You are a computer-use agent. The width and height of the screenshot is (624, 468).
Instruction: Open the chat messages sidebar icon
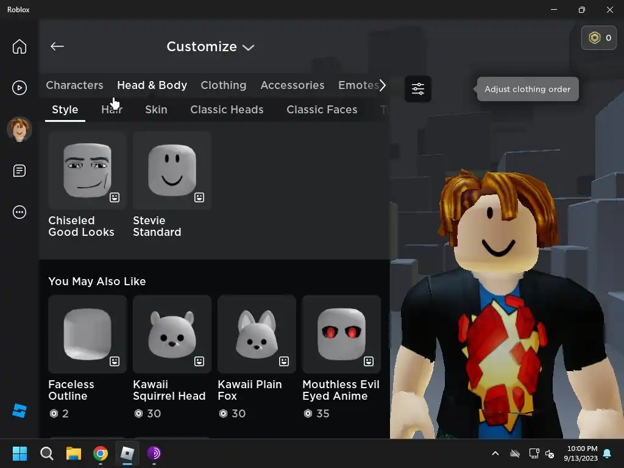pyautogui.click(x=19, y=171)
